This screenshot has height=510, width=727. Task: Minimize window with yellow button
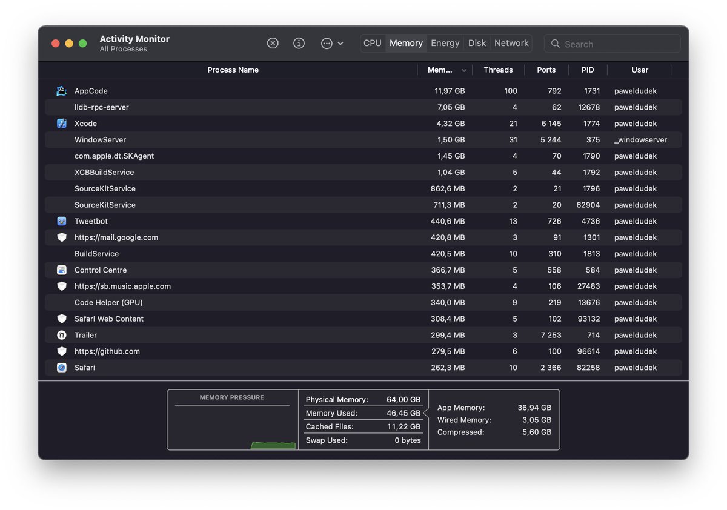[x=69, y=44]
